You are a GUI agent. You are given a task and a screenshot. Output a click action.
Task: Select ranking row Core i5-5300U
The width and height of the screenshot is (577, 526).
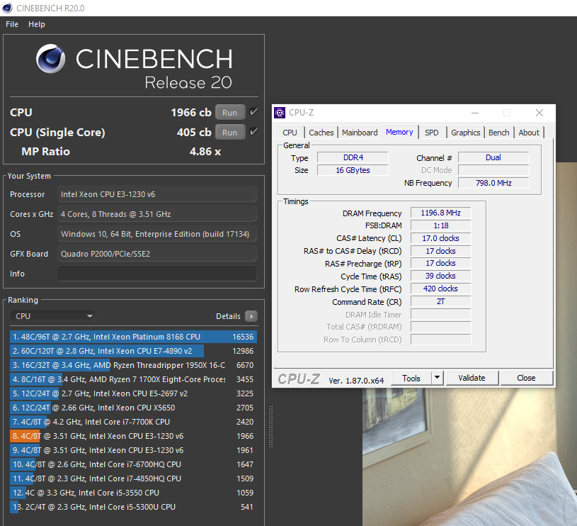click(x=133, y=507)
